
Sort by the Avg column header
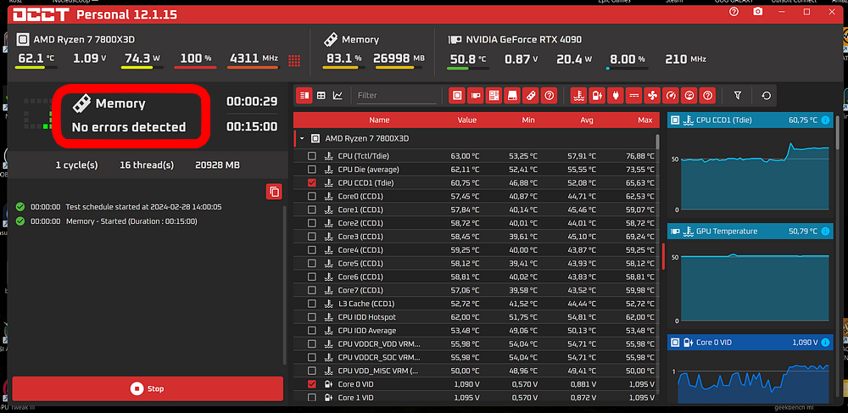point(586,120)
